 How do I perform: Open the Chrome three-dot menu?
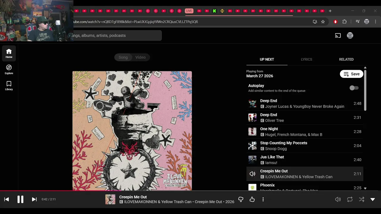376,22
